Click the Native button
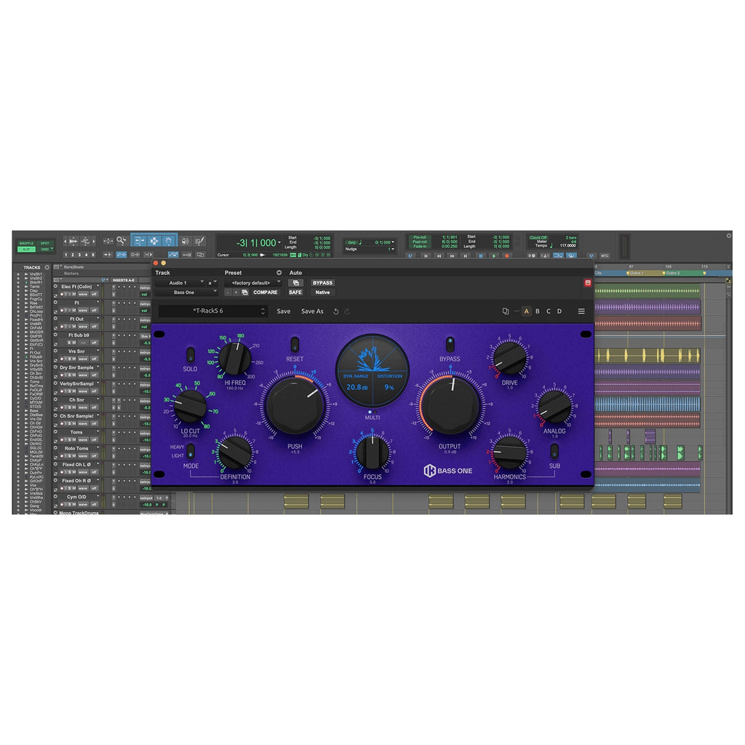 point(322,292)
